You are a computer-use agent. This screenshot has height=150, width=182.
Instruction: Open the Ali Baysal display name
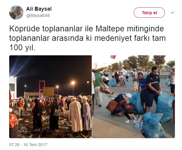coord(39,9)
